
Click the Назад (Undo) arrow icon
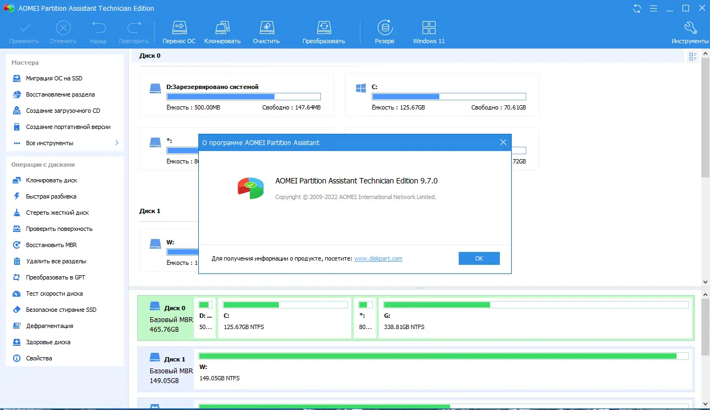[98, 28]
